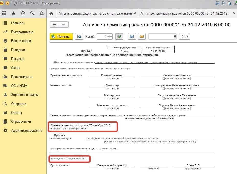The image size is (237, 174).
Task: Open the 1C main menu dropdown arrow
Action: click(7, 3)
